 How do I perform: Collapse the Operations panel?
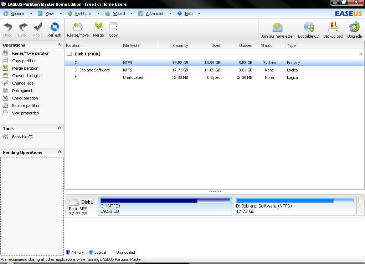click(59, 44)
